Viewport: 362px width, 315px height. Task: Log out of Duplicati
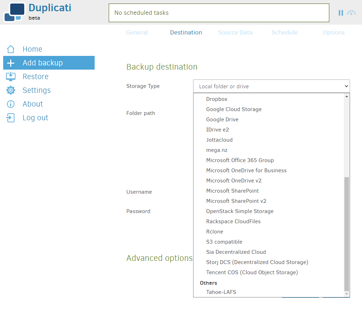pyautogui.click(x=35, y=118)
